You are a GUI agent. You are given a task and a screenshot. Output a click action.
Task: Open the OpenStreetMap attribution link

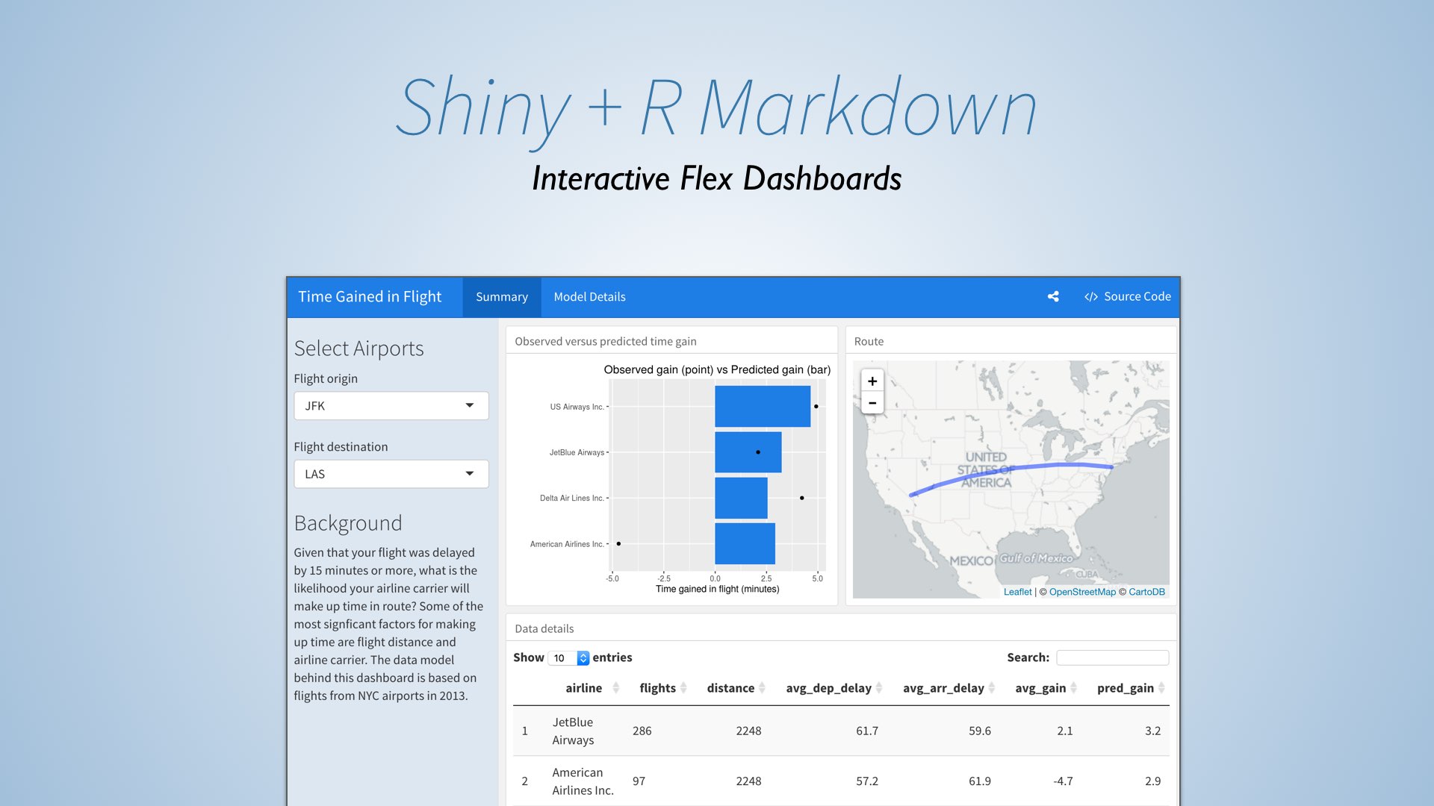click(x=1081, y=592)
